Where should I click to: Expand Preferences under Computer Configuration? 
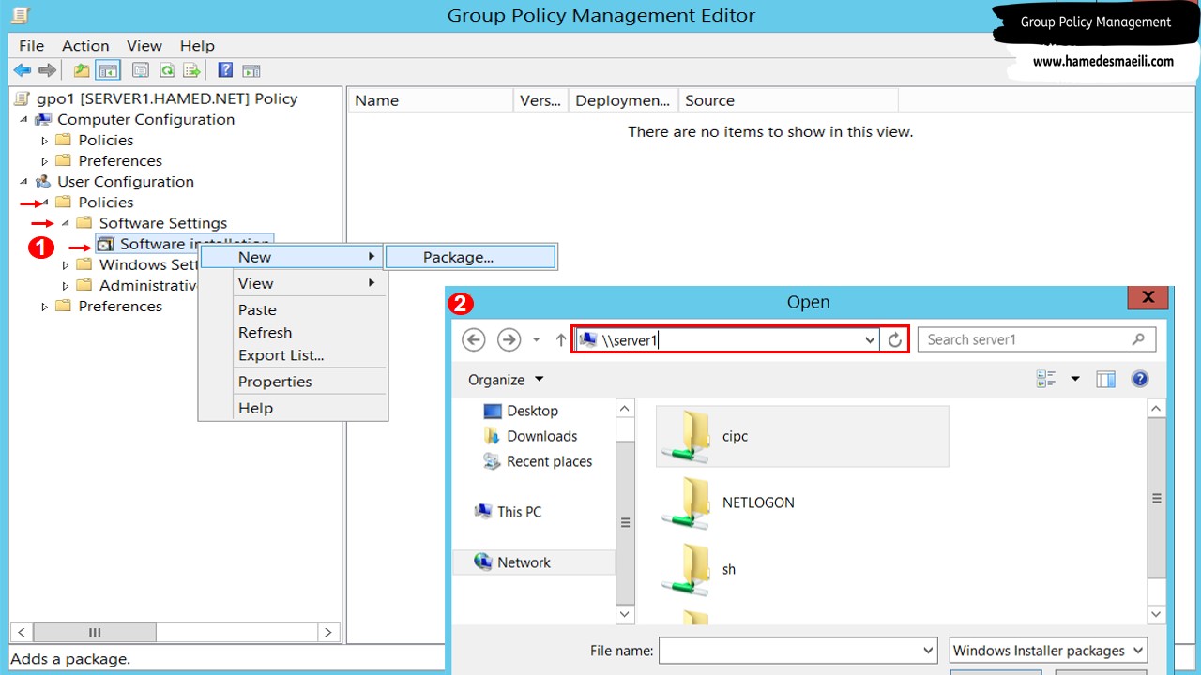[x=44, y=161]
